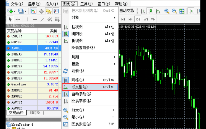The height and width of the screenshot is (129, 206).
Task: Select the arrow cursor tool
Action: [x=10, y=20]
